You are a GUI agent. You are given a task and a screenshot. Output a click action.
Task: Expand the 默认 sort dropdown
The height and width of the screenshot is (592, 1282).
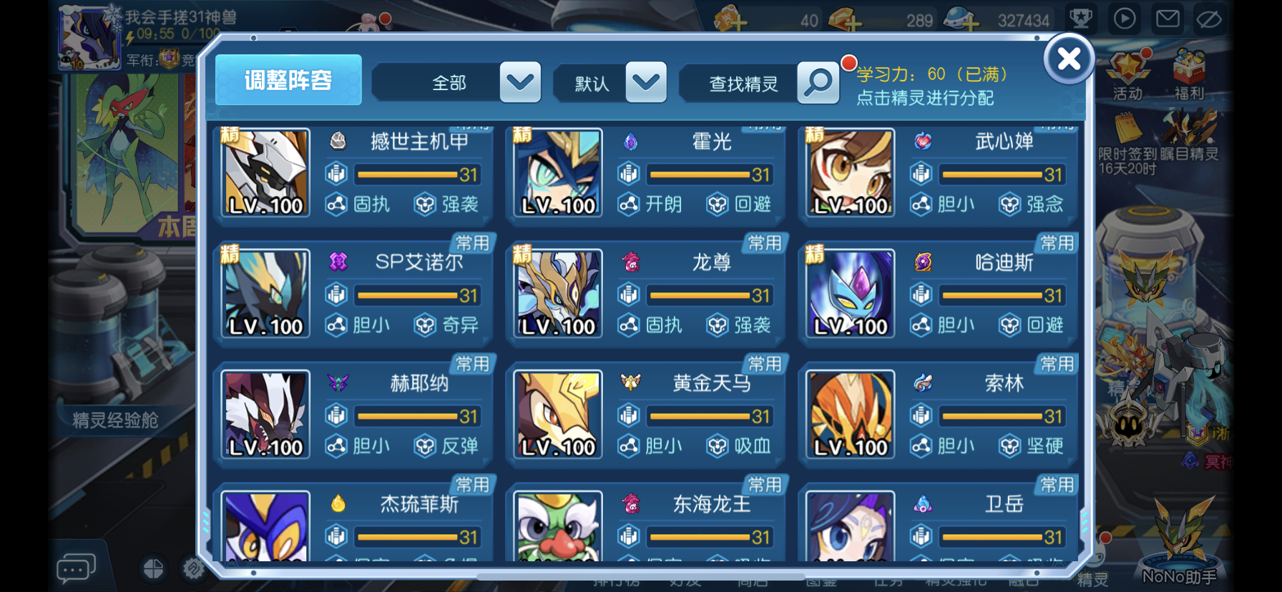click(646, 82)
